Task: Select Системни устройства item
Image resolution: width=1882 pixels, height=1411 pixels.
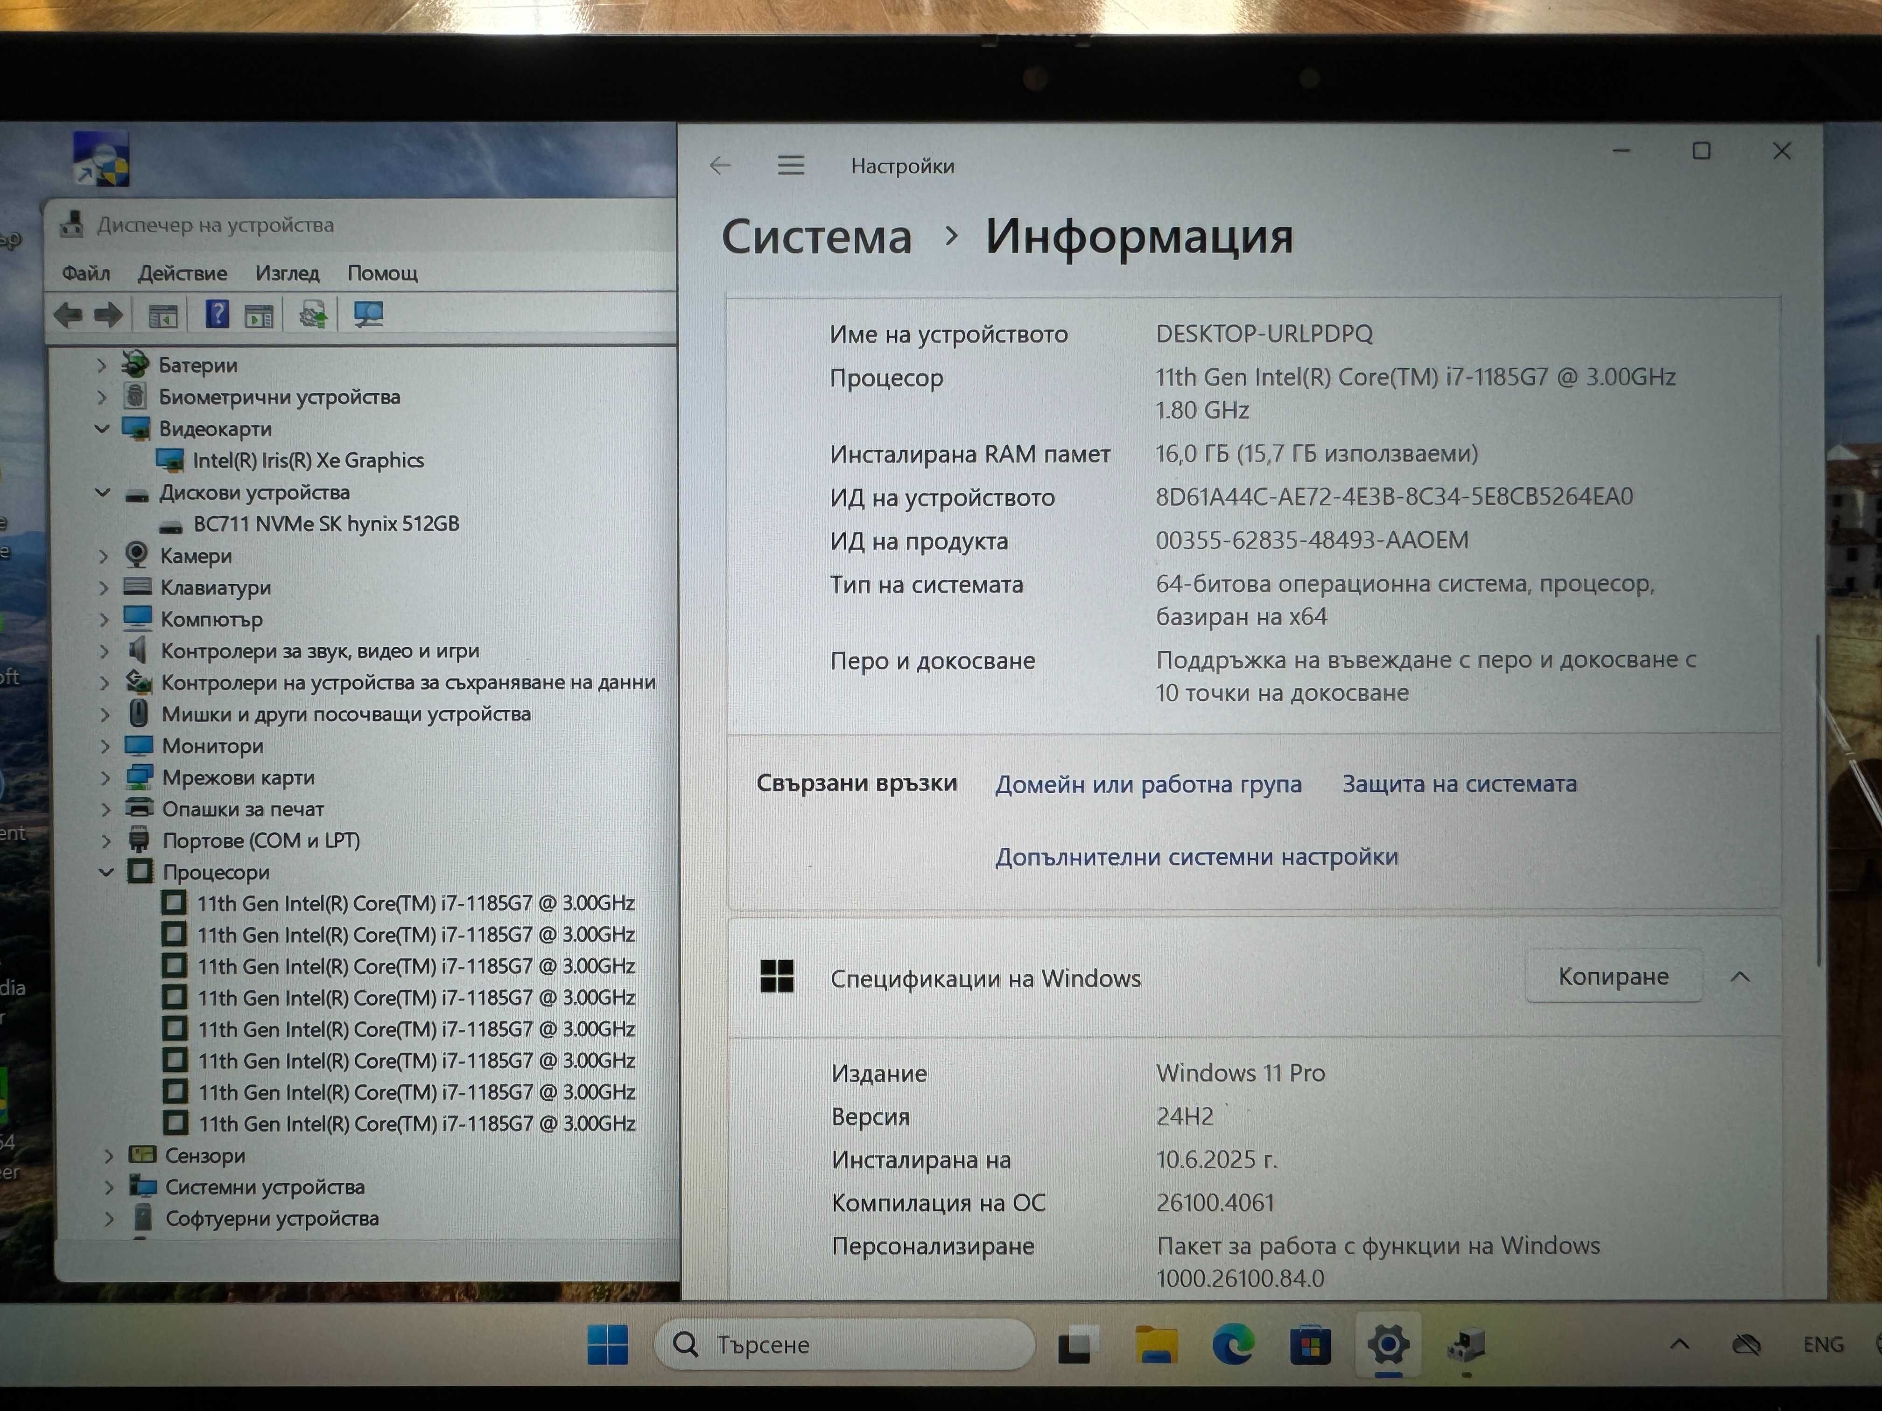Action: [265, 1187]
